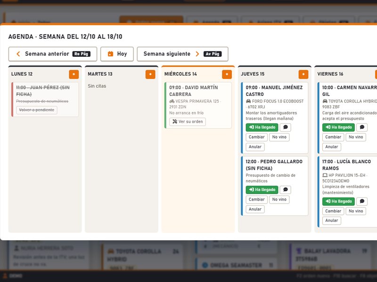
Task: Click the 09:00 David Martín Cabrera appointment title
Action: pos(194,91)
